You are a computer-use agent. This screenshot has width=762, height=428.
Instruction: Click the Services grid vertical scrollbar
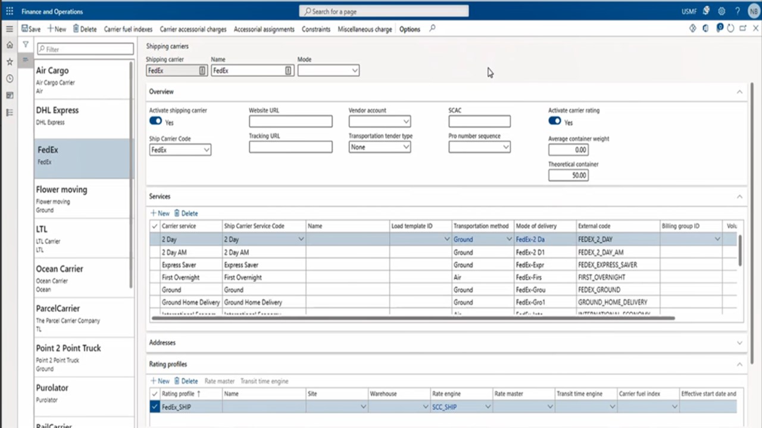tap(740, 250)
